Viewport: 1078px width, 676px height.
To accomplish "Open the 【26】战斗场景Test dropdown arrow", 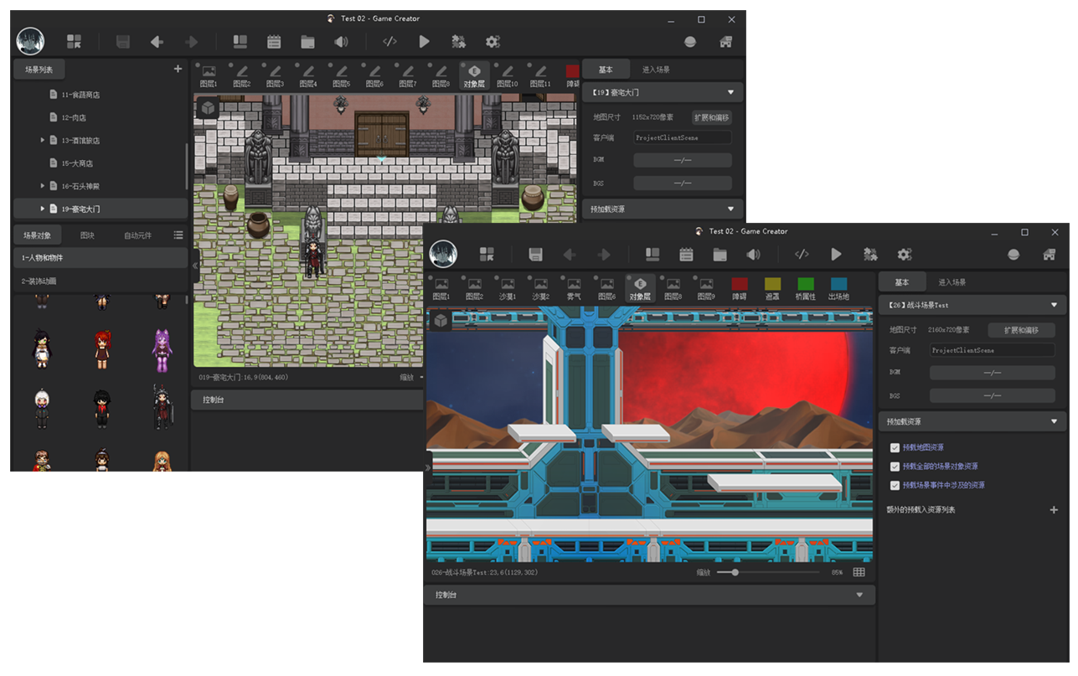I will coord(1054,305).
